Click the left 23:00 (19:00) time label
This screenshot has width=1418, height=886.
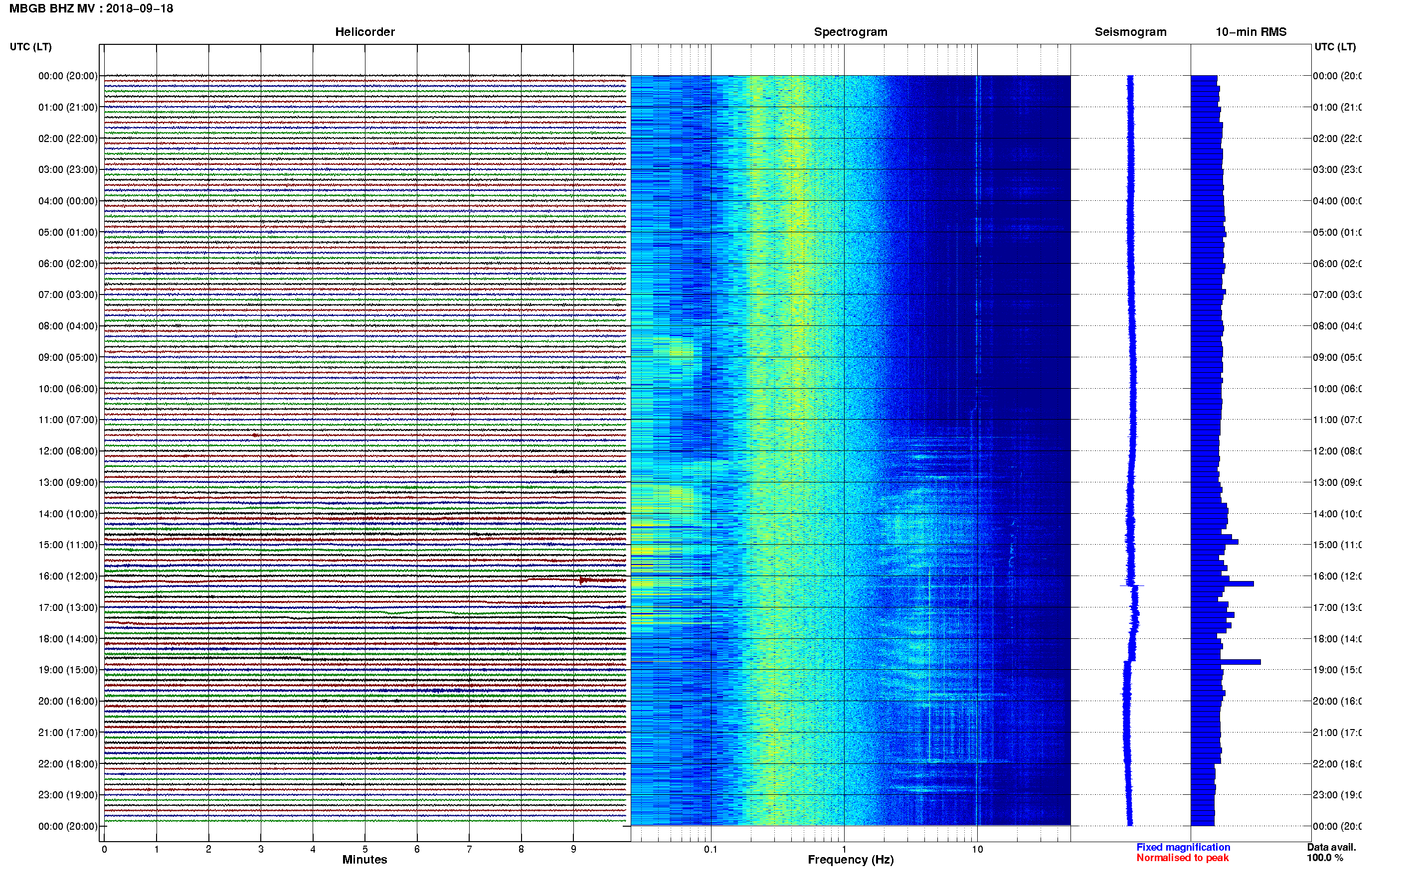68,795
